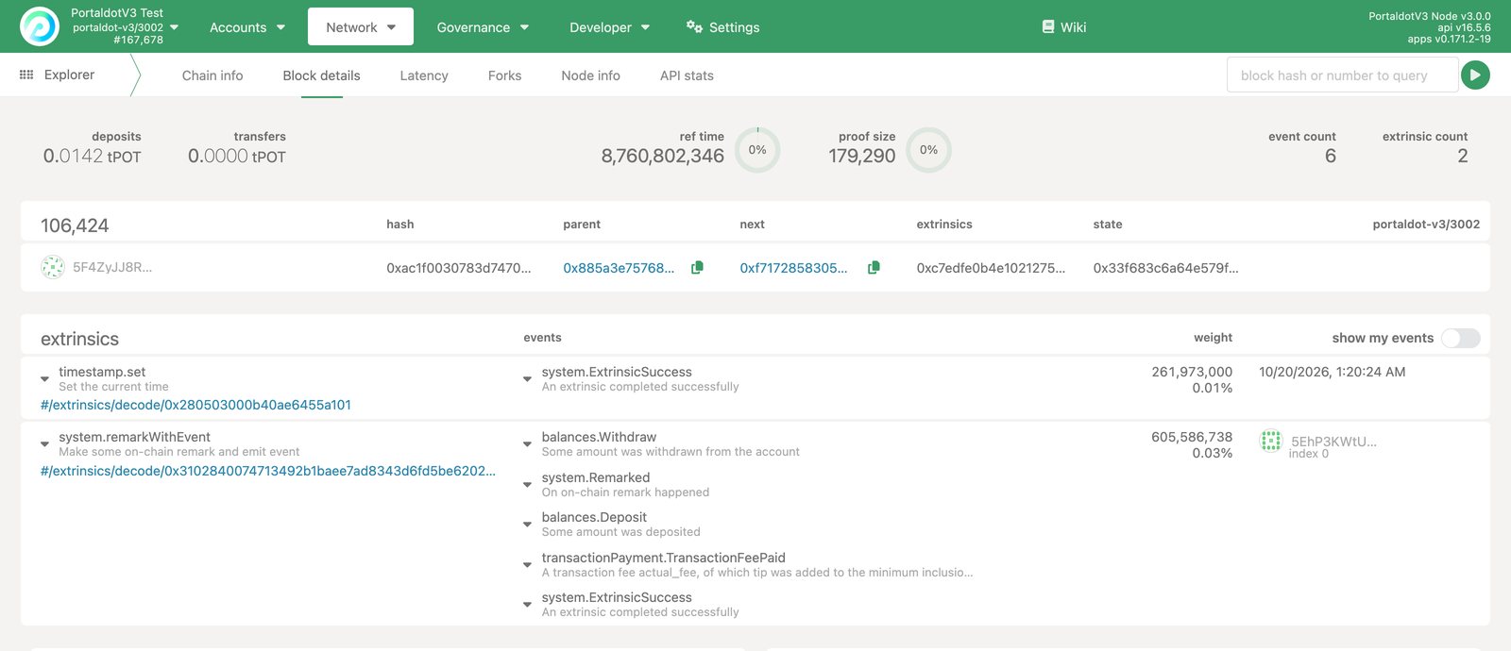
Task: Click the state root hash 0x33f683c6a64e579f
Action: (1165, 268)
